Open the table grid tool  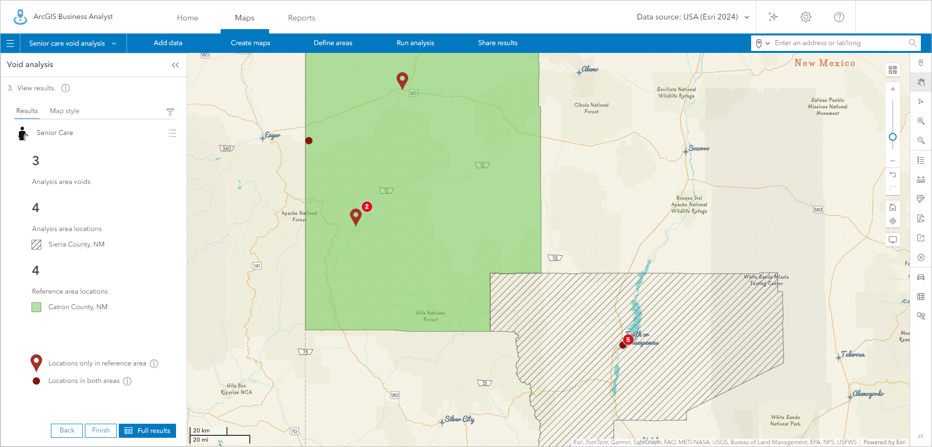tap(921, 297)
